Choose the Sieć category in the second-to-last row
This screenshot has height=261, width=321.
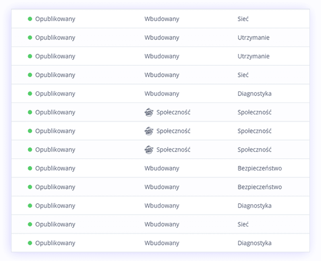point(243,224)
